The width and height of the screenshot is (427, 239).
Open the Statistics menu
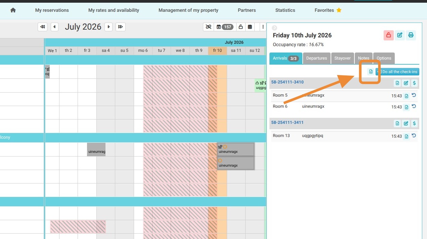pyautogui.click(x=285, y=10)
